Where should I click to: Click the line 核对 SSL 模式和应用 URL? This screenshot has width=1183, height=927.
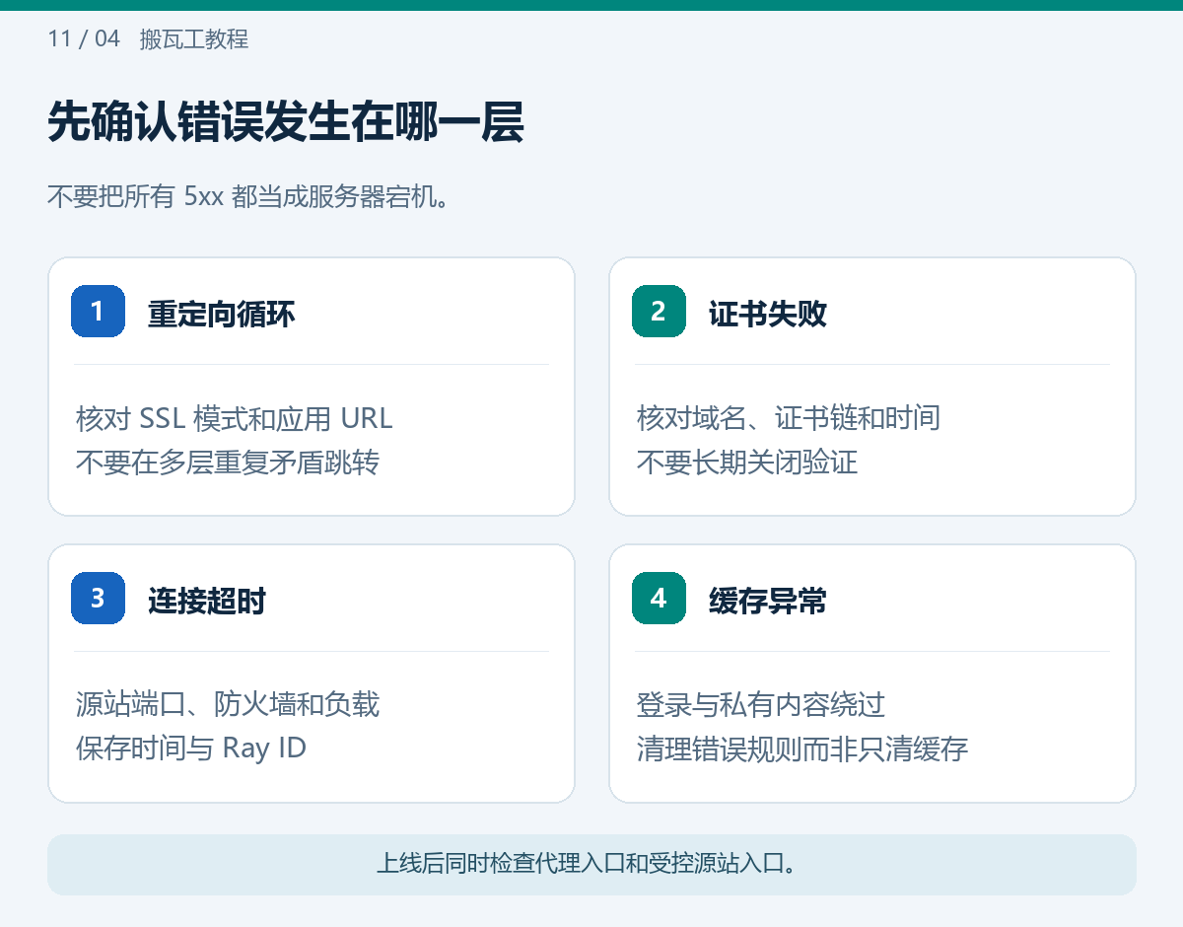coord(235,418)
